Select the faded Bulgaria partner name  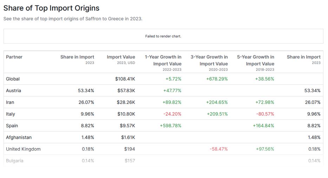pyautogui.click(x=15, y=161)
